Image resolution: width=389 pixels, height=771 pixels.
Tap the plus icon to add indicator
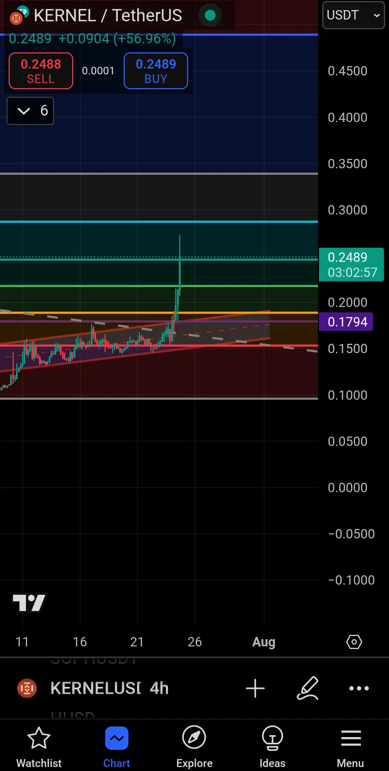255,688
